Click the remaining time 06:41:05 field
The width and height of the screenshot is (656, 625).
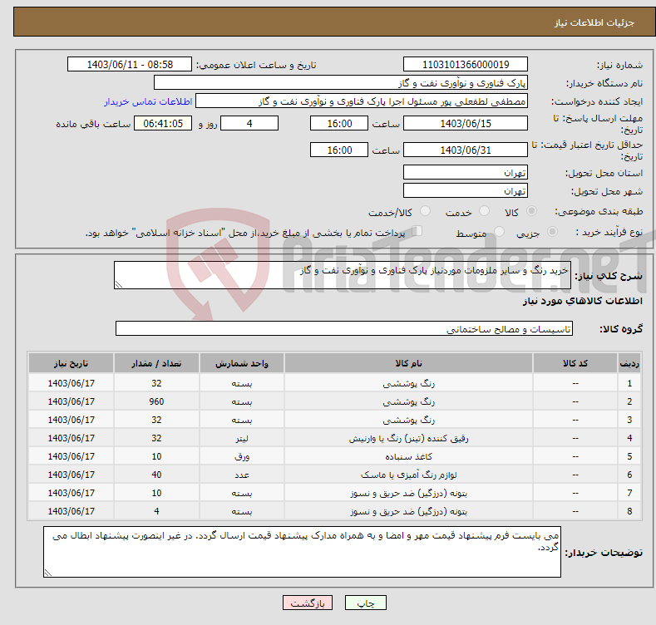click(163, 123)
